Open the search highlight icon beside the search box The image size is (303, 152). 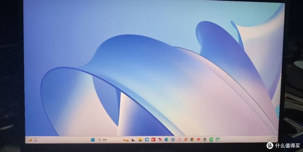(x=126, y=140)
